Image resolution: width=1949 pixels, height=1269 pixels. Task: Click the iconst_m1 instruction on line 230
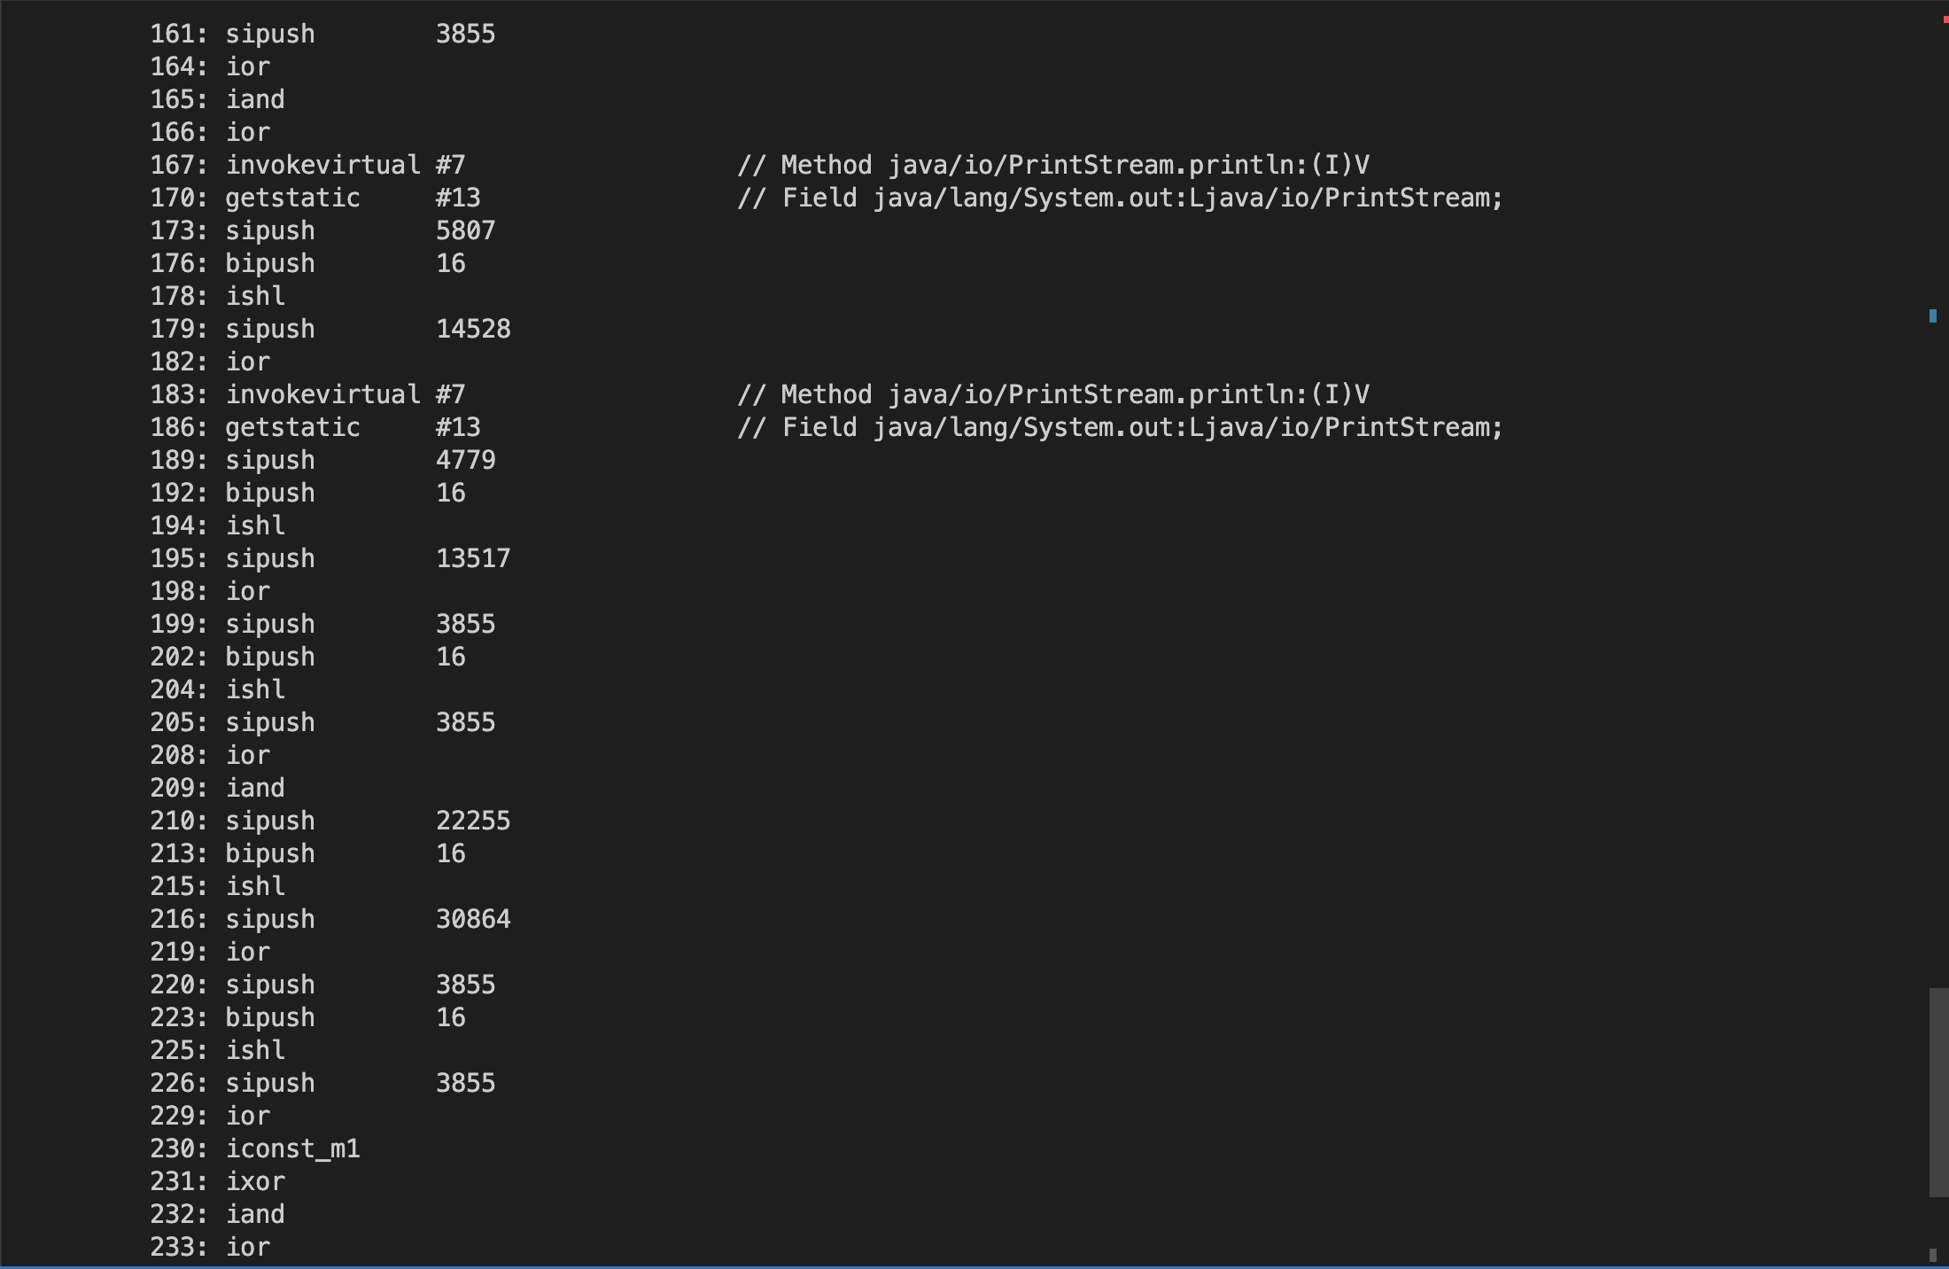[292, 1148]
